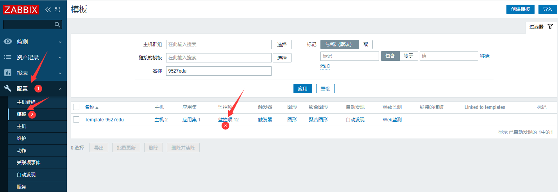Image resolution: width=558 pixels, height=192 pixels.
Task: Open 应用集 link for Template-9527edu
Action: point(190,120)
